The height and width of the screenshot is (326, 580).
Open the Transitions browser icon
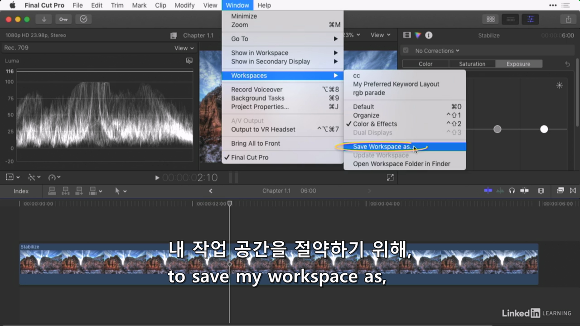click(573, 191)
